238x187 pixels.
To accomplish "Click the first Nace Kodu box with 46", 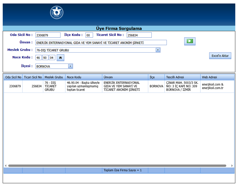I will click(38, 58).
